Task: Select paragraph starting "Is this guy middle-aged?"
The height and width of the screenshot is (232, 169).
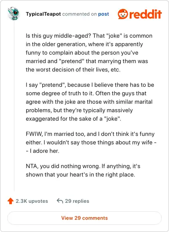Action: pyautogui.click(x=89, y=52)
